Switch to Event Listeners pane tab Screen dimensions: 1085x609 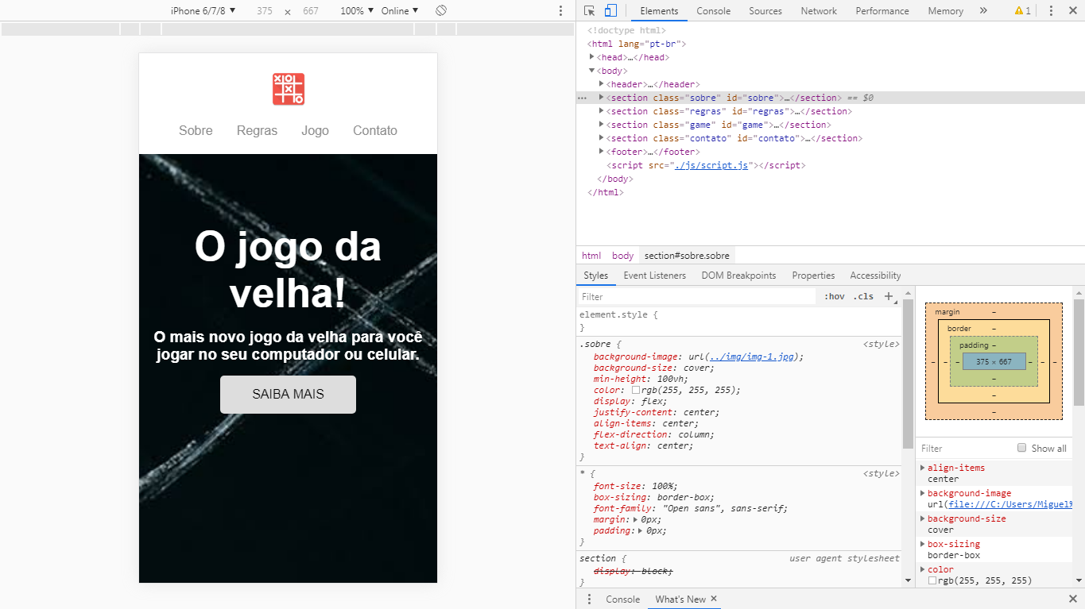pos(654,276)
